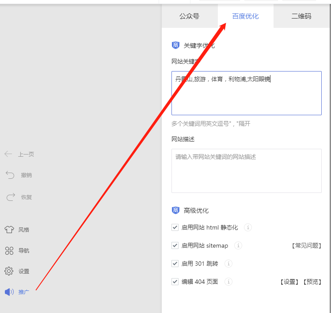Click info icon beside html static option
This screenshot has height=313, width=331.
click(248, 227)
